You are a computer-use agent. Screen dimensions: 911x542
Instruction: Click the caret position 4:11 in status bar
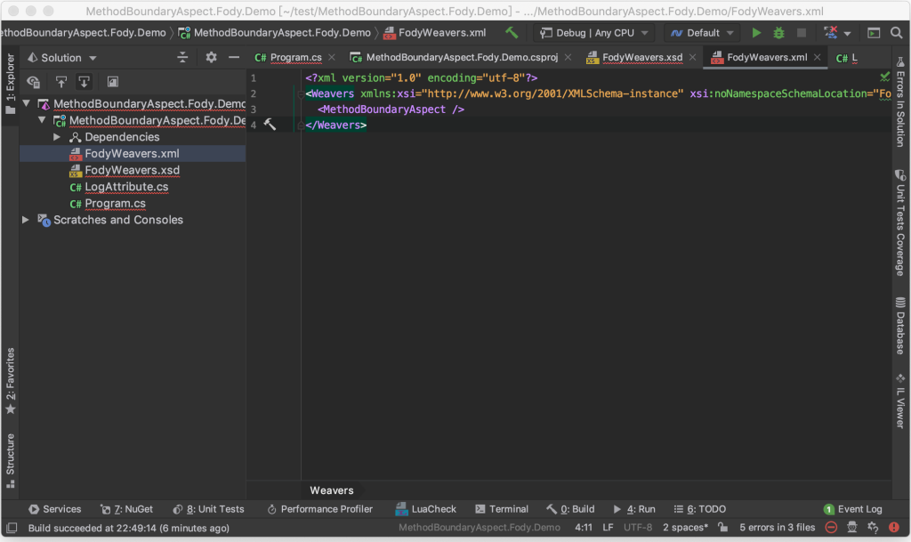(584, 528)
